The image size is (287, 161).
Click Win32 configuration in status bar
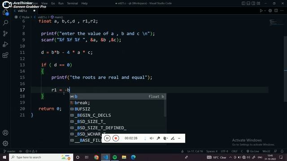266,151
